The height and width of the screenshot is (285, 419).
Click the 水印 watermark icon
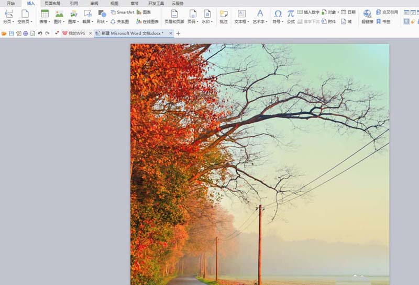coord(207,14)
